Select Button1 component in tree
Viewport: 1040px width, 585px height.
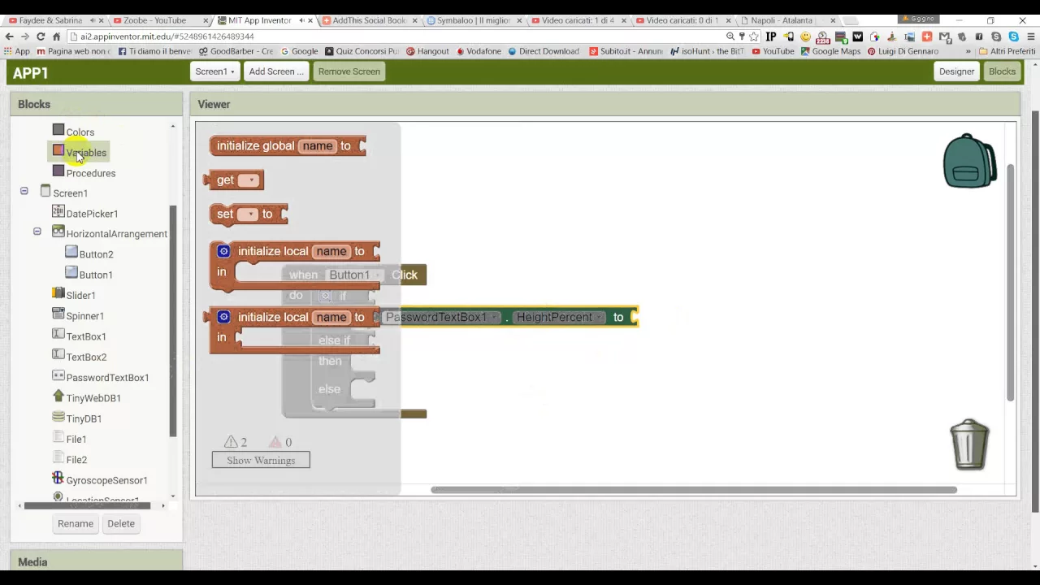96,275
